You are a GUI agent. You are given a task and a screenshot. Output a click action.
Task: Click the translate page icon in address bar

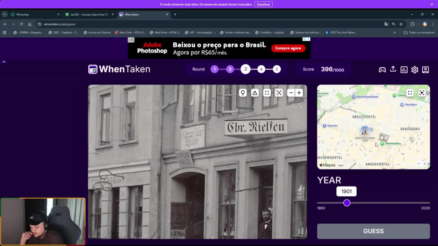pos(386,24)
